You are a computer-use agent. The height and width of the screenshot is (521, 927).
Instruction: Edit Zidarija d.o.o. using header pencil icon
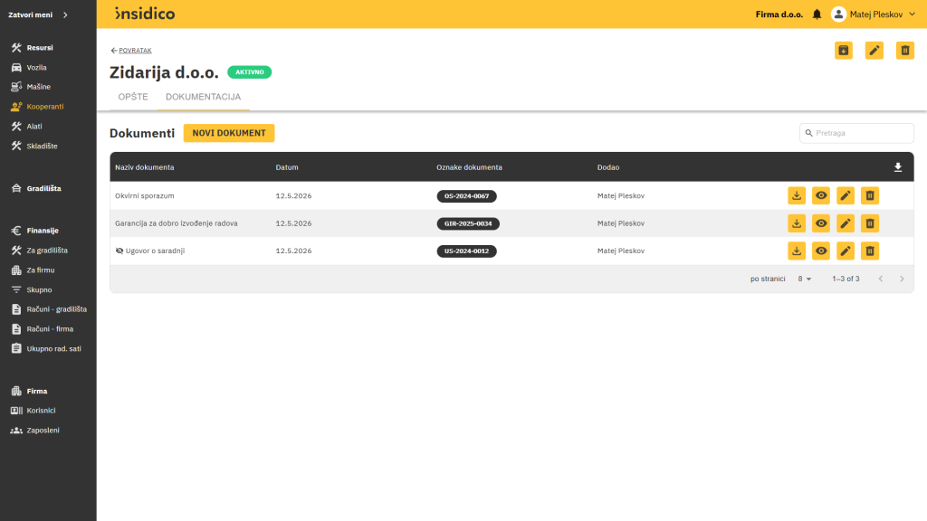874,51
